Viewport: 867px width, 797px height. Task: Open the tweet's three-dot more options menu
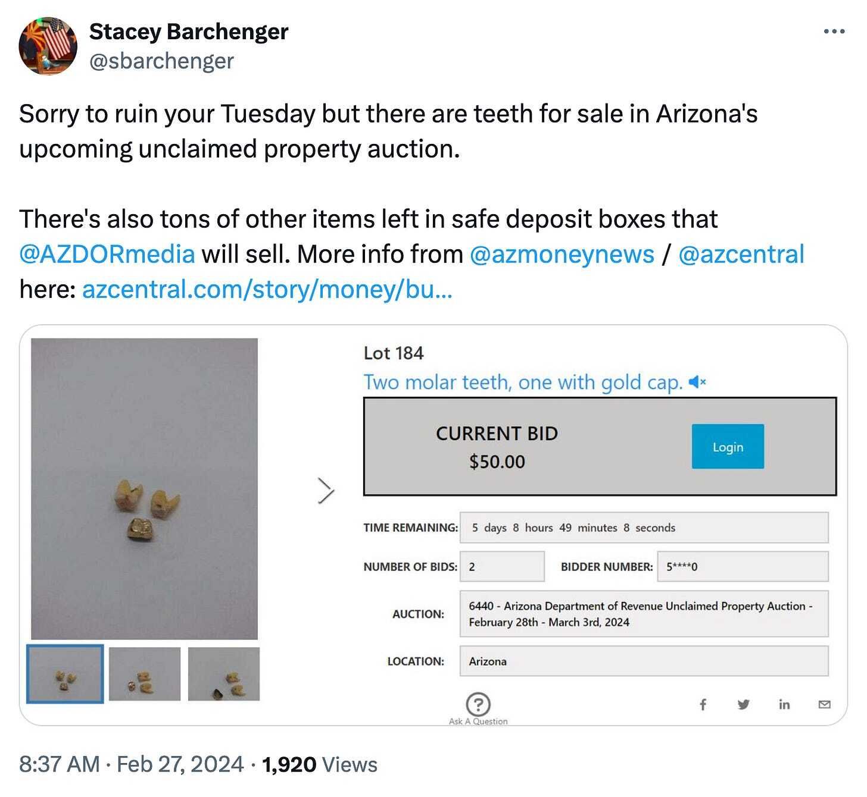[834, 32]
